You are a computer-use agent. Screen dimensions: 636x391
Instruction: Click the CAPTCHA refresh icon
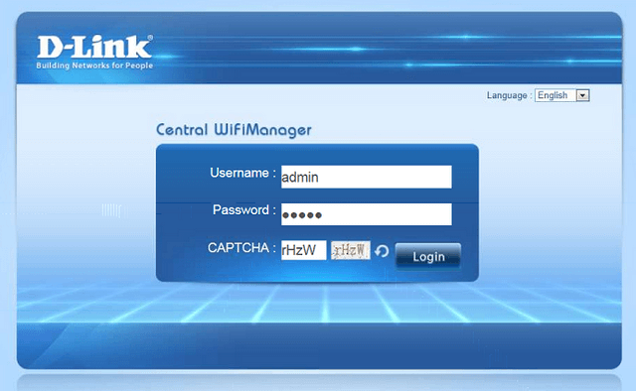tap(382, 251)
